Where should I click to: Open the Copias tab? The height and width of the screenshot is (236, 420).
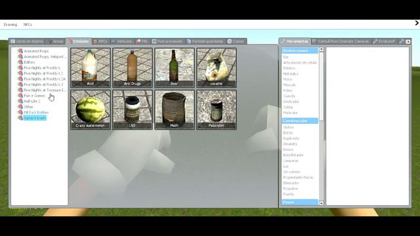coord(236,41)
